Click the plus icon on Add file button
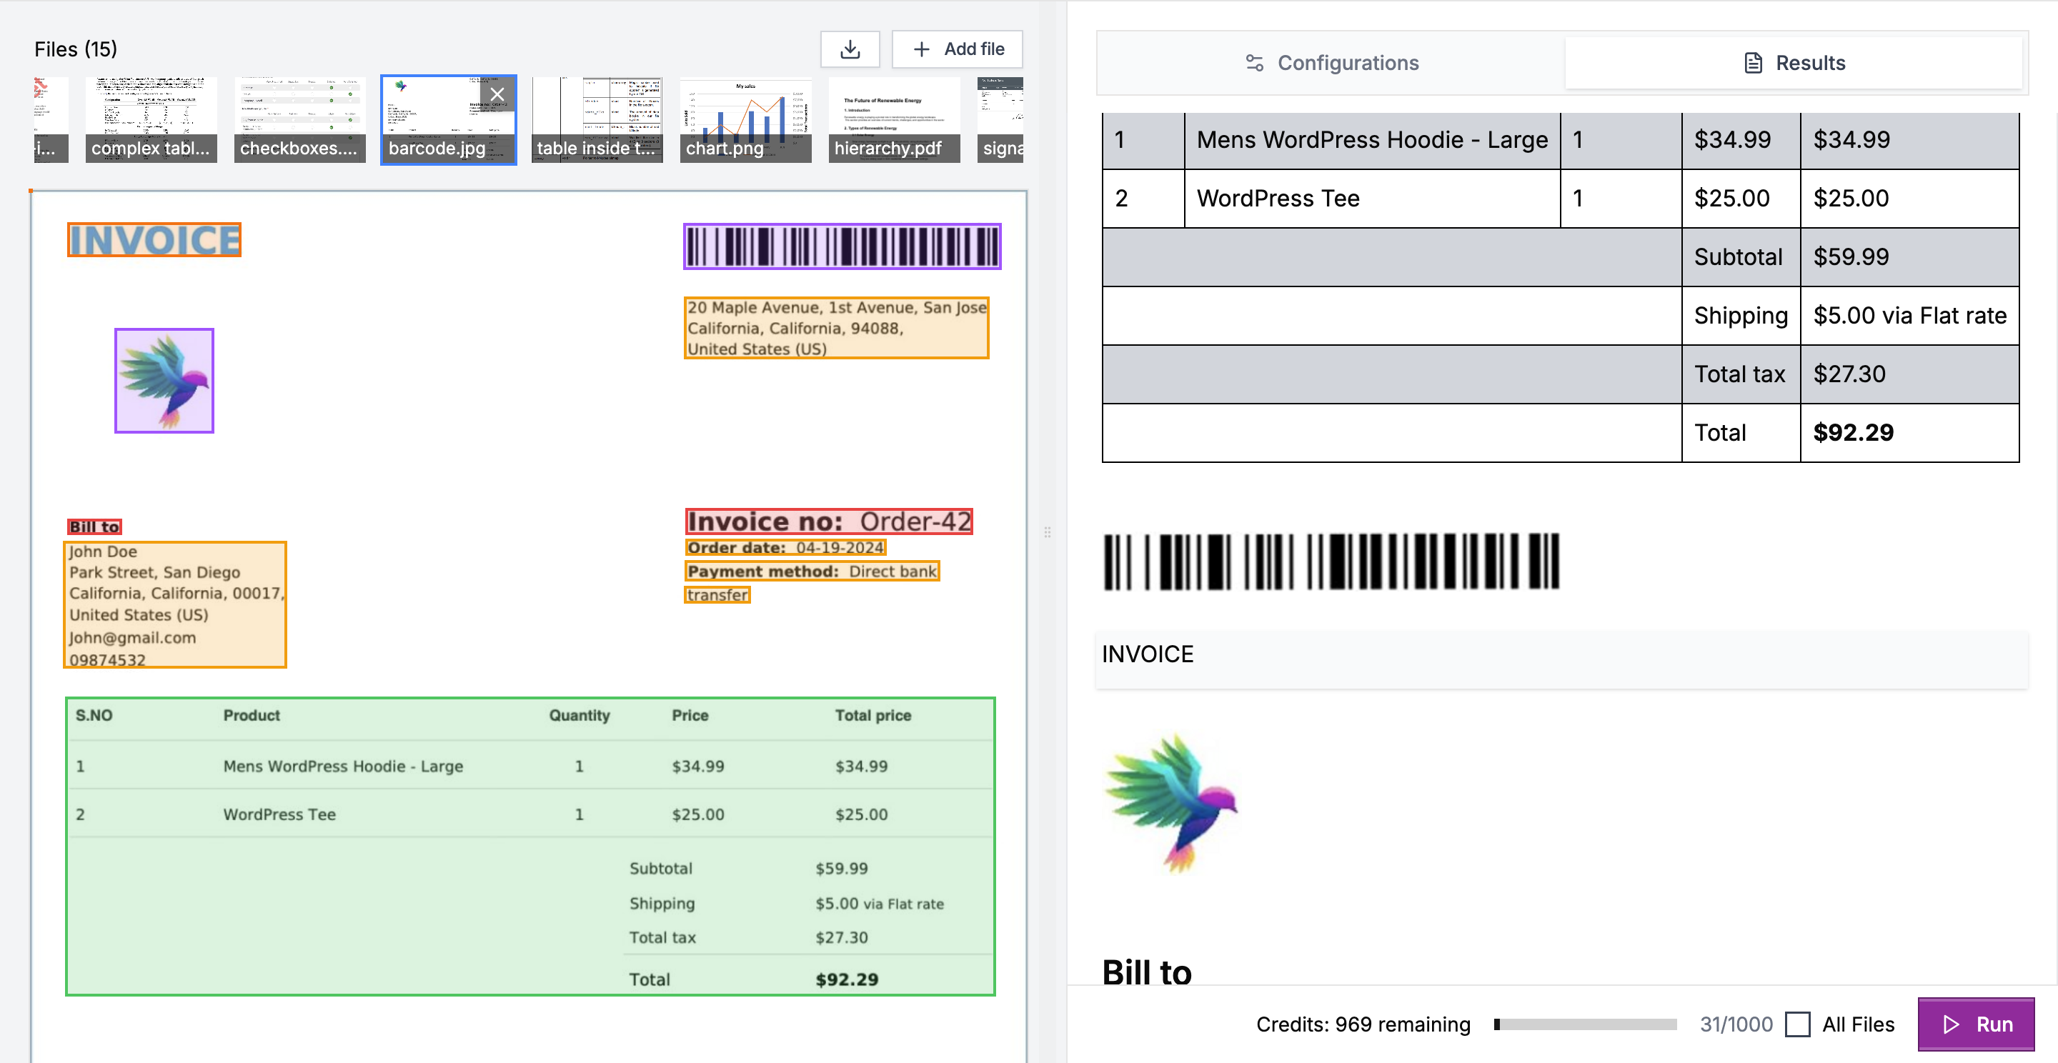 pyautogui.click(x=923, y=49)
